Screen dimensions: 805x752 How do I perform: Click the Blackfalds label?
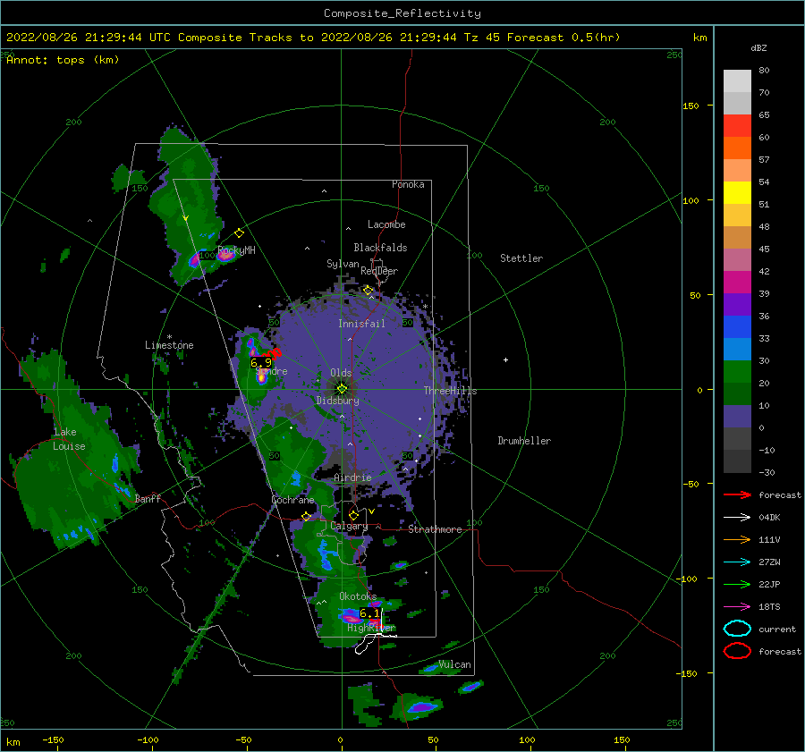pos(380,248)
